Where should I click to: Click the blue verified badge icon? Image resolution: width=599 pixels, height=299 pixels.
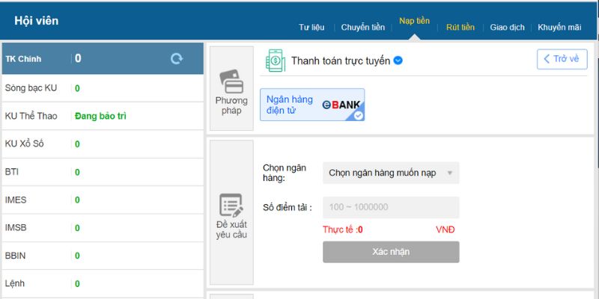[398, 61]
